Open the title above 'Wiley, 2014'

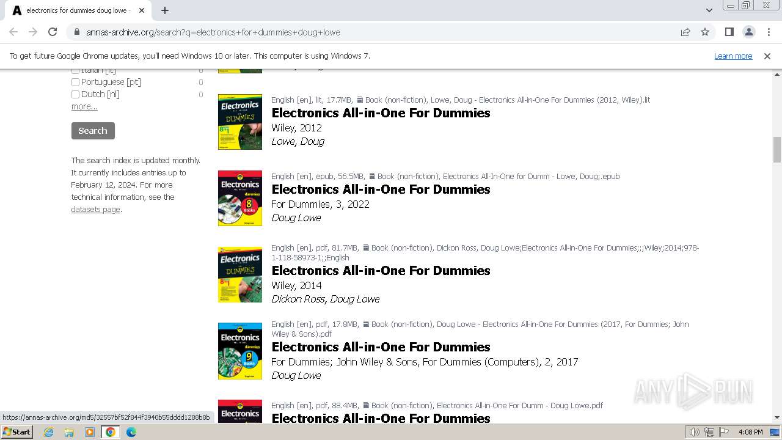point(381,271)
